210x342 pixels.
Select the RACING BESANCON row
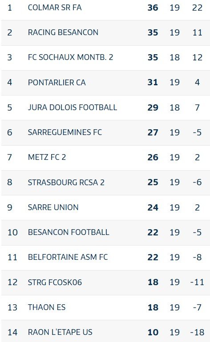coord(105,33)
